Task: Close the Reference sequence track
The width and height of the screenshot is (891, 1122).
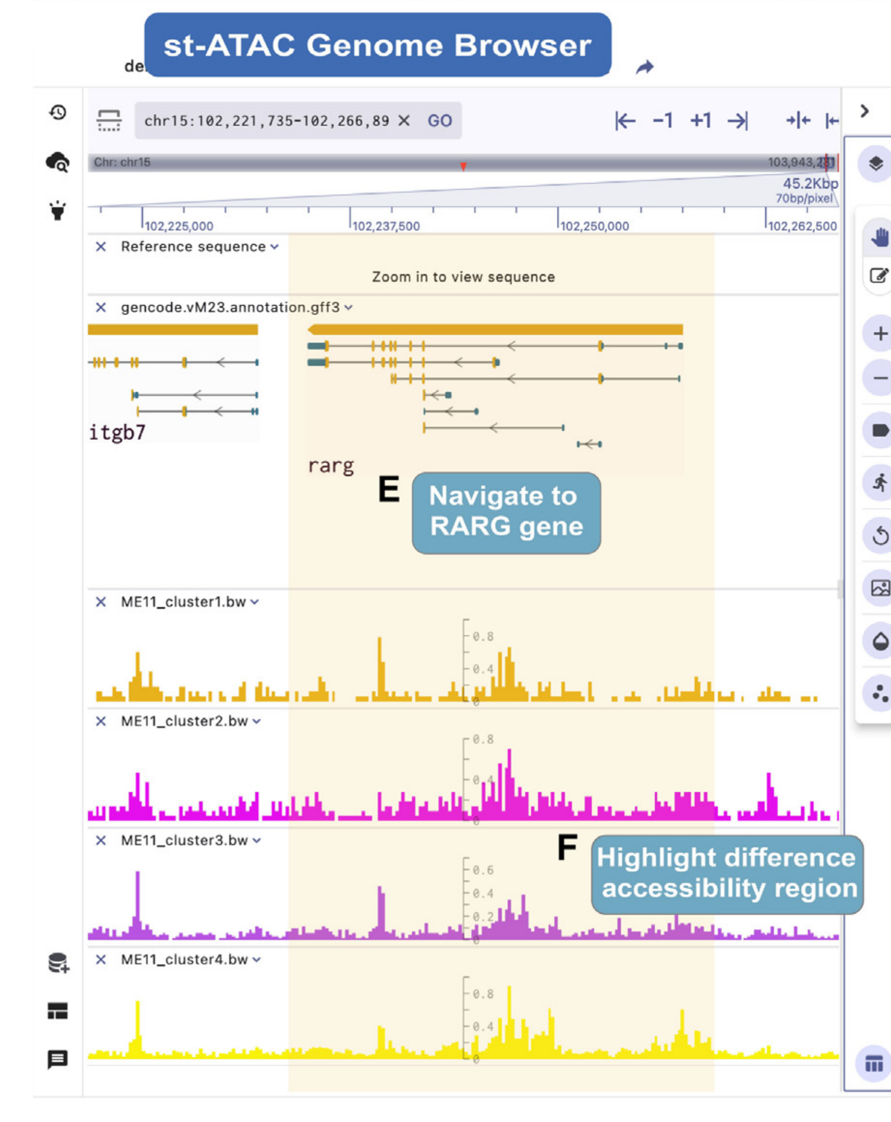Action: coord(101,247)
